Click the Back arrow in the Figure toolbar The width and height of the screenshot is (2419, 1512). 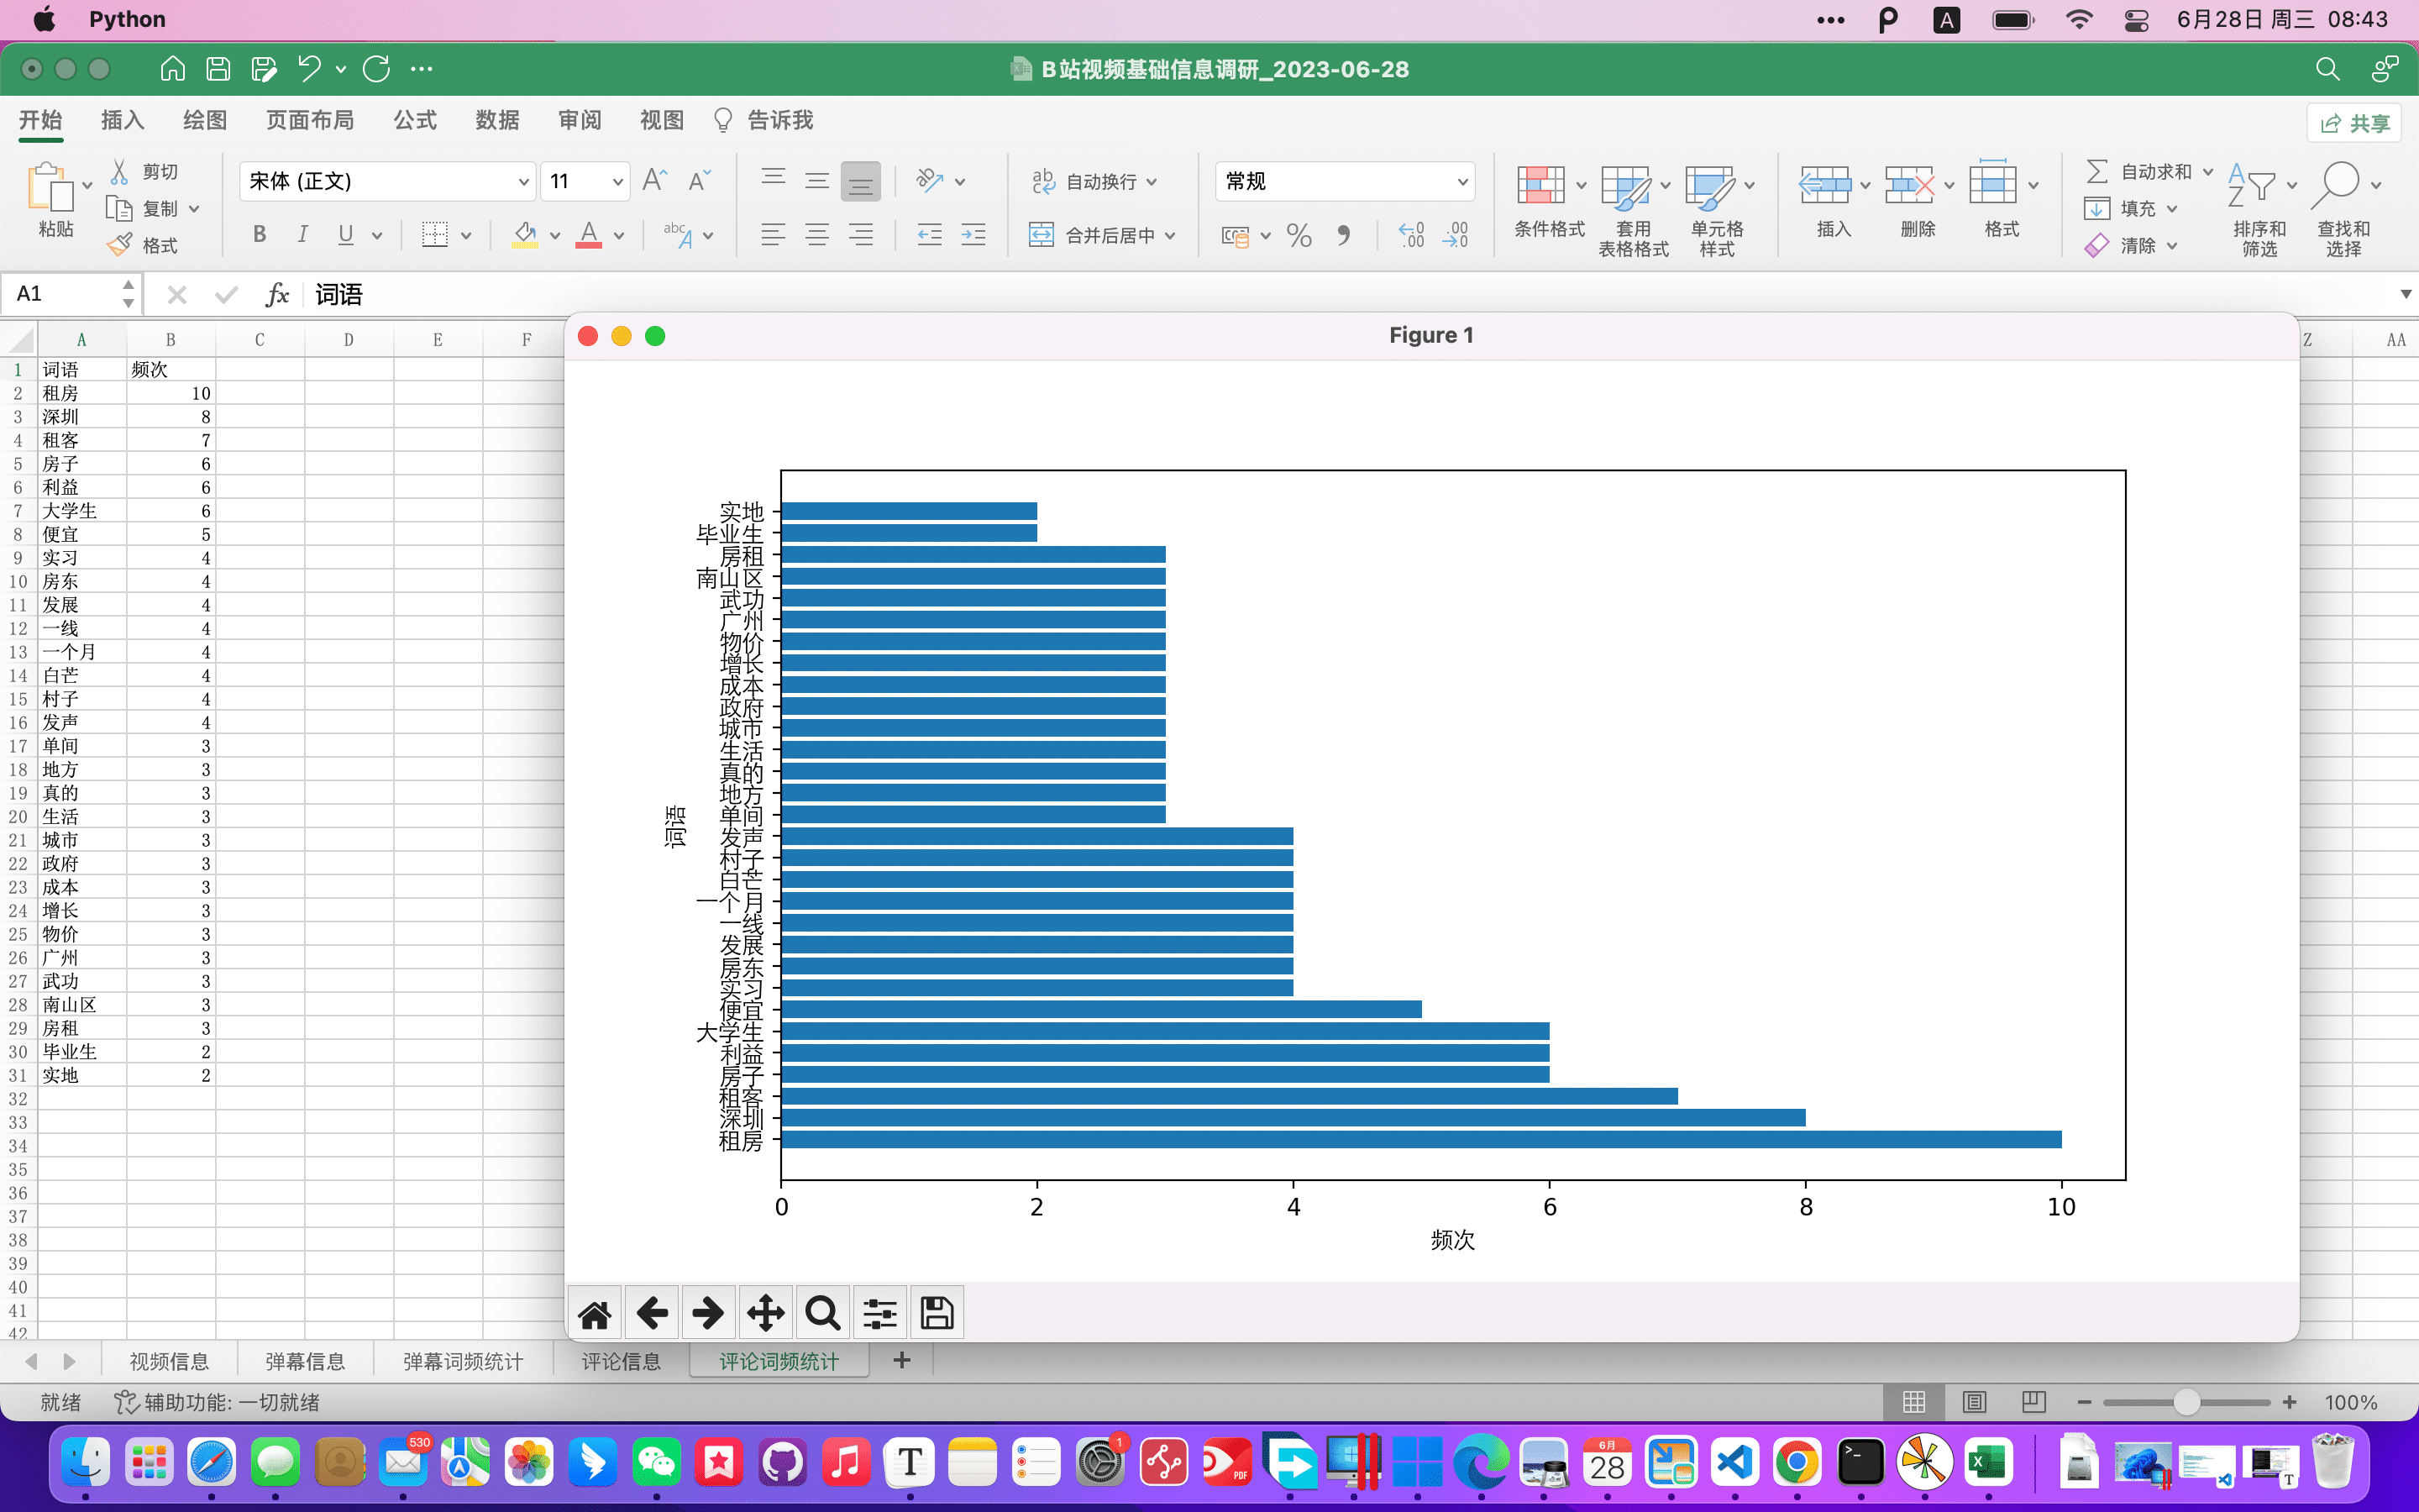(652, 1313)
